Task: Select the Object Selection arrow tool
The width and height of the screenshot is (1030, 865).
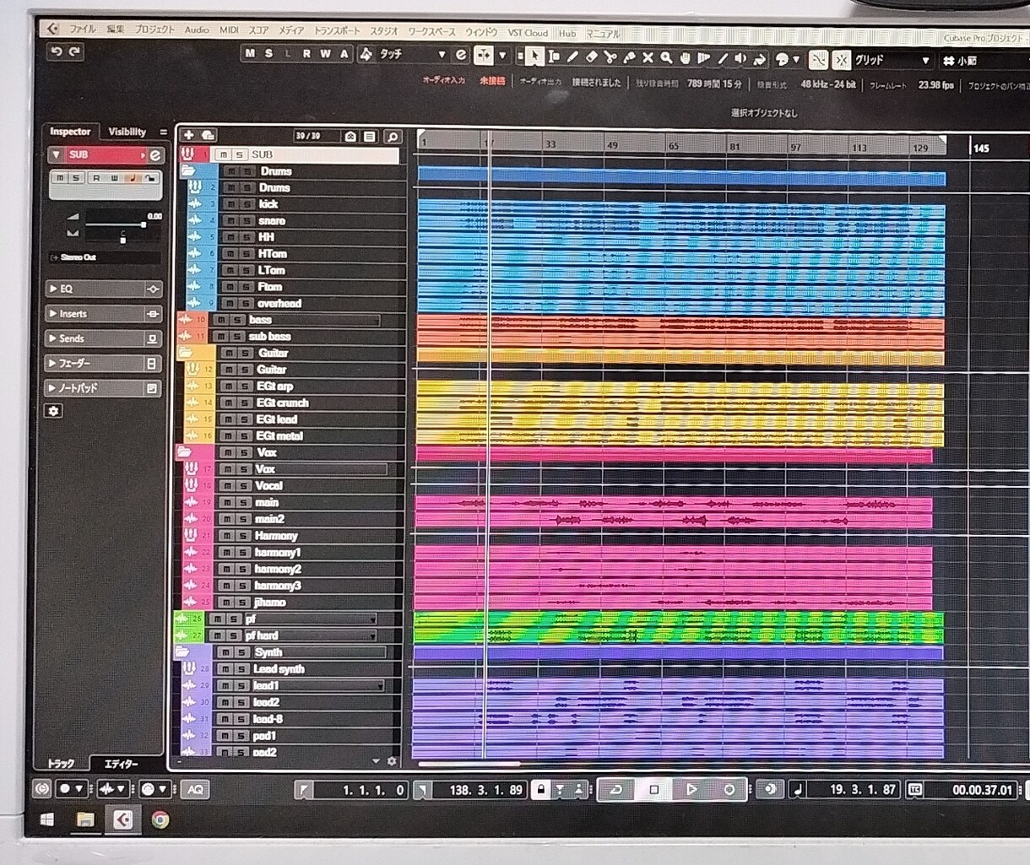Action: pos(534,57)
